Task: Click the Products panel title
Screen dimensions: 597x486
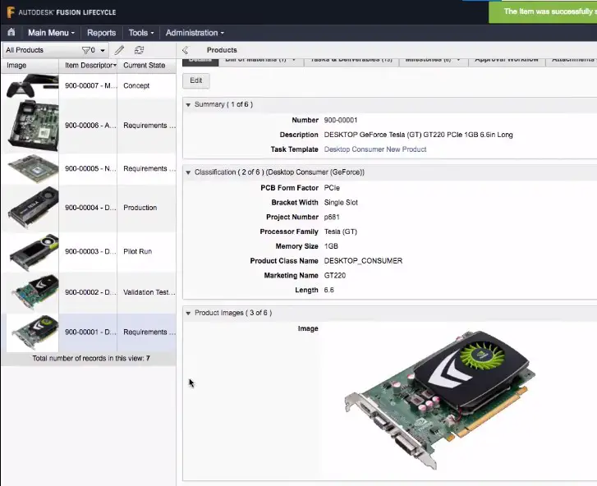Action: (222, 50)
